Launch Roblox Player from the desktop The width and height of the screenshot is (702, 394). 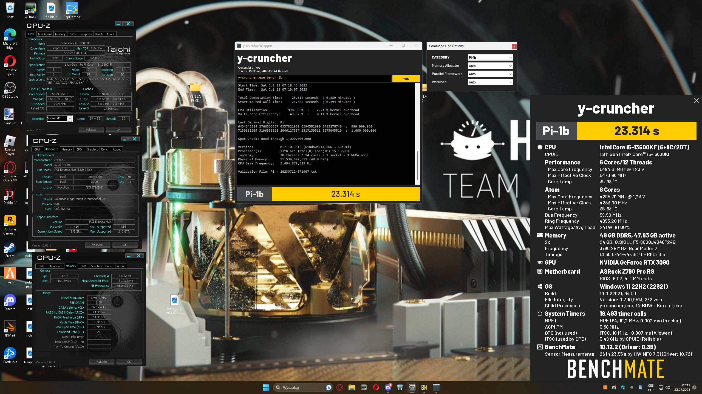point(10,145)
